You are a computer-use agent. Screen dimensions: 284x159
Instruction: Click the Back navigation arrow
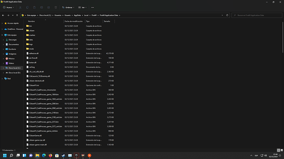(3, 15)
